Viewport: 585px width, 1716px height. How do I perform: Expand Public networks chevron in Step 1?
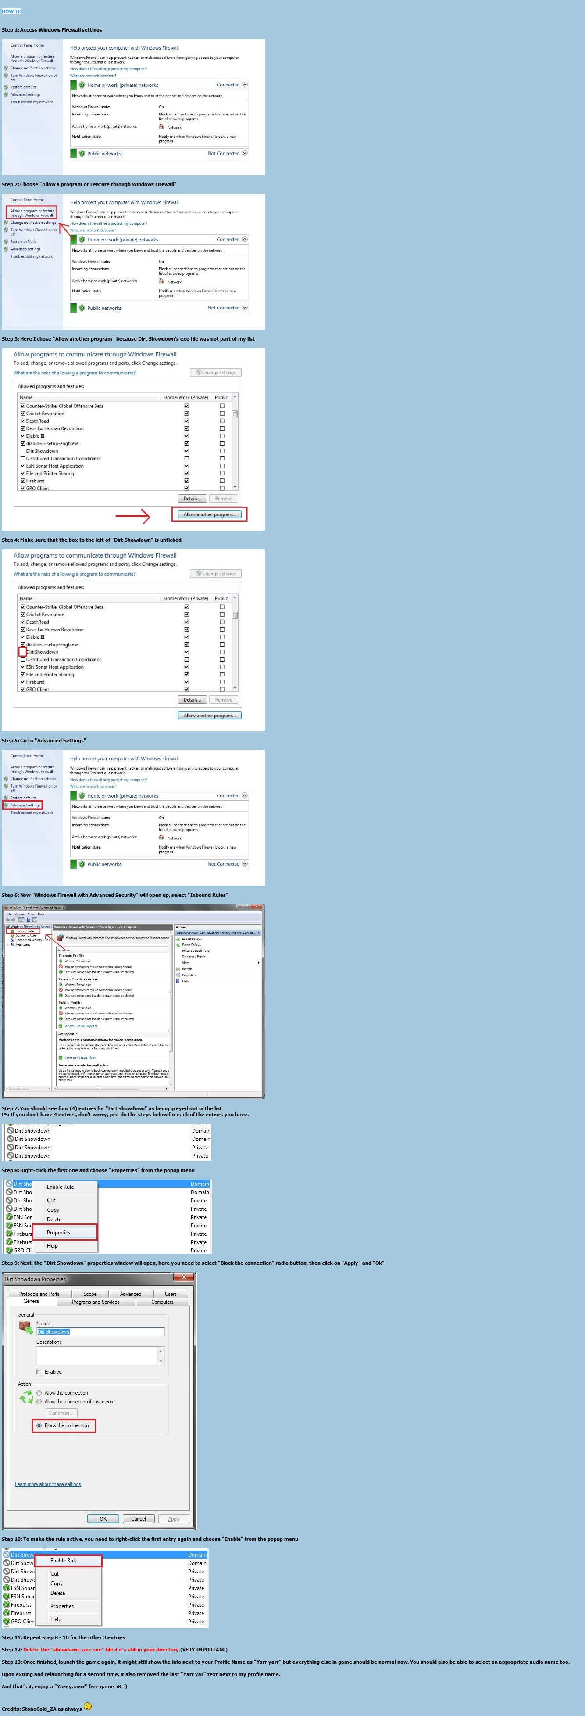245,153
